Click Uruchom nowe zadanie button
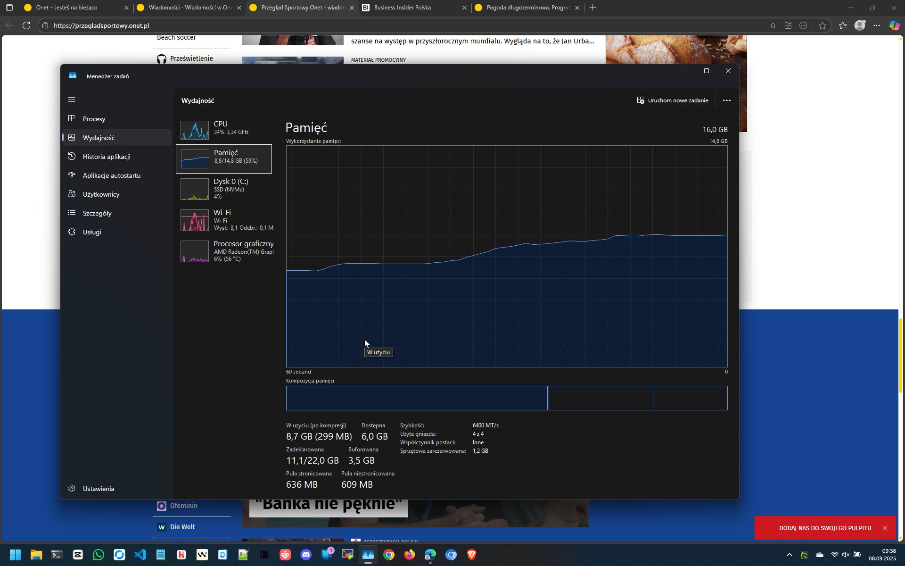Image resolution: width=905 pixels, height=566 pixels. [x=673, y=100]
